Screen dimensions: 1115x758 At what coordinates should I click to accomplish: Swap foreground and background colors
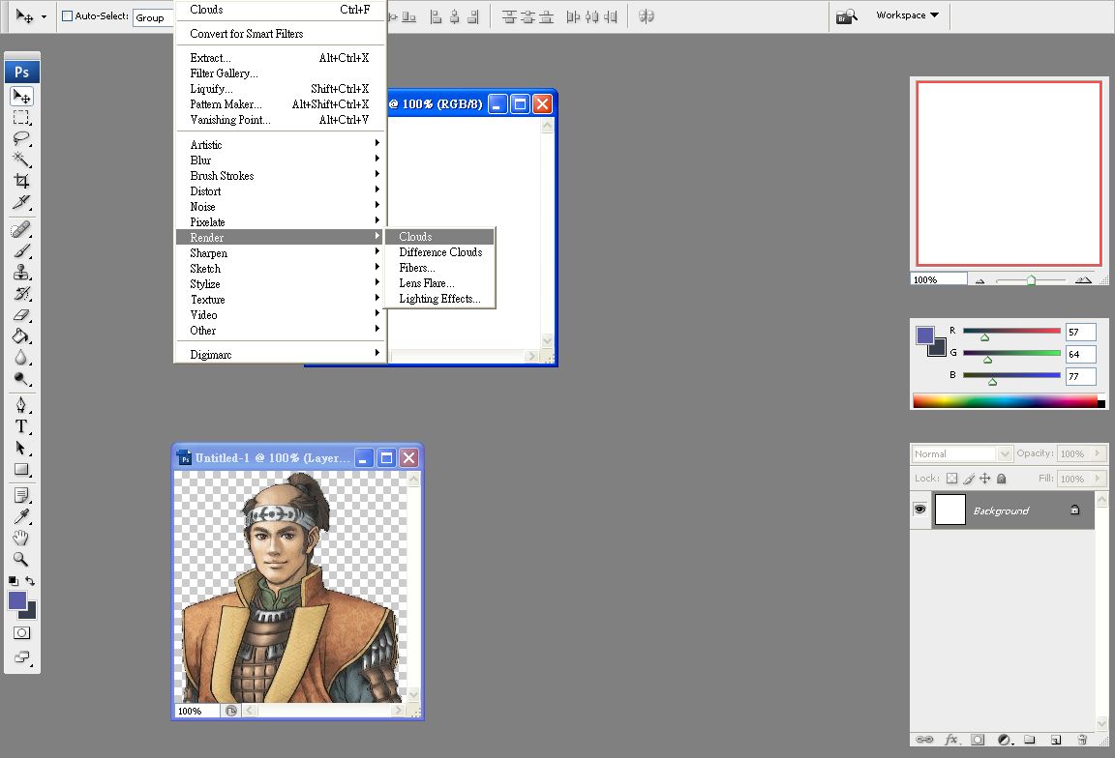(x=31, y=580)
